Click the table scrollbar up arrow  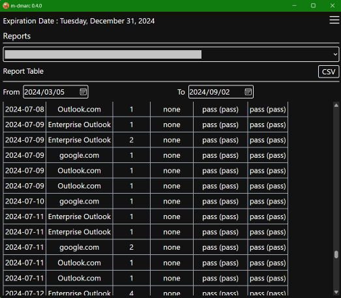click(x=336, y=106)
